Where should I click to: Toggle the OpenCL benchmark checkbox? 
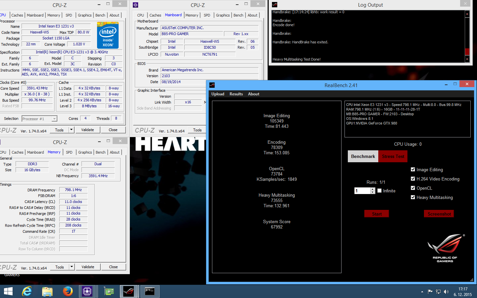point(413,188)
